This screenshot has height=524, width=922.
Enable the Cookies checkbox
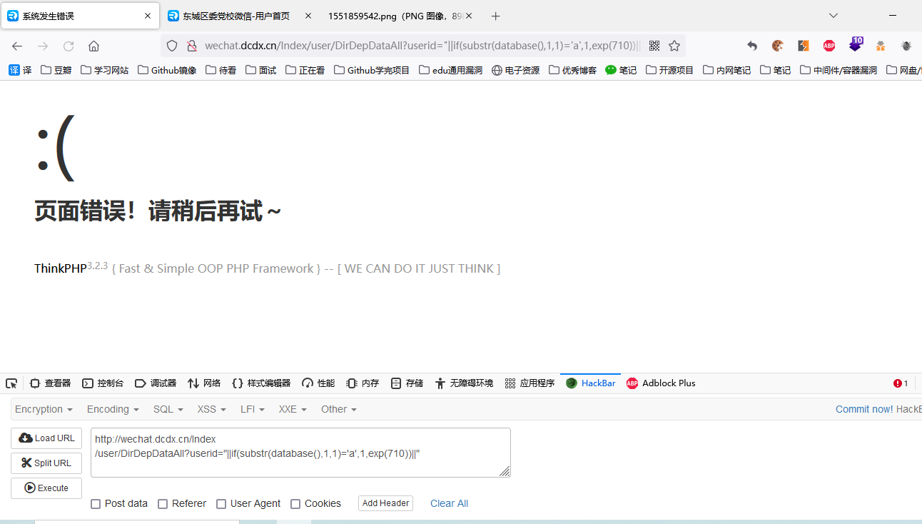click(295, 504)
